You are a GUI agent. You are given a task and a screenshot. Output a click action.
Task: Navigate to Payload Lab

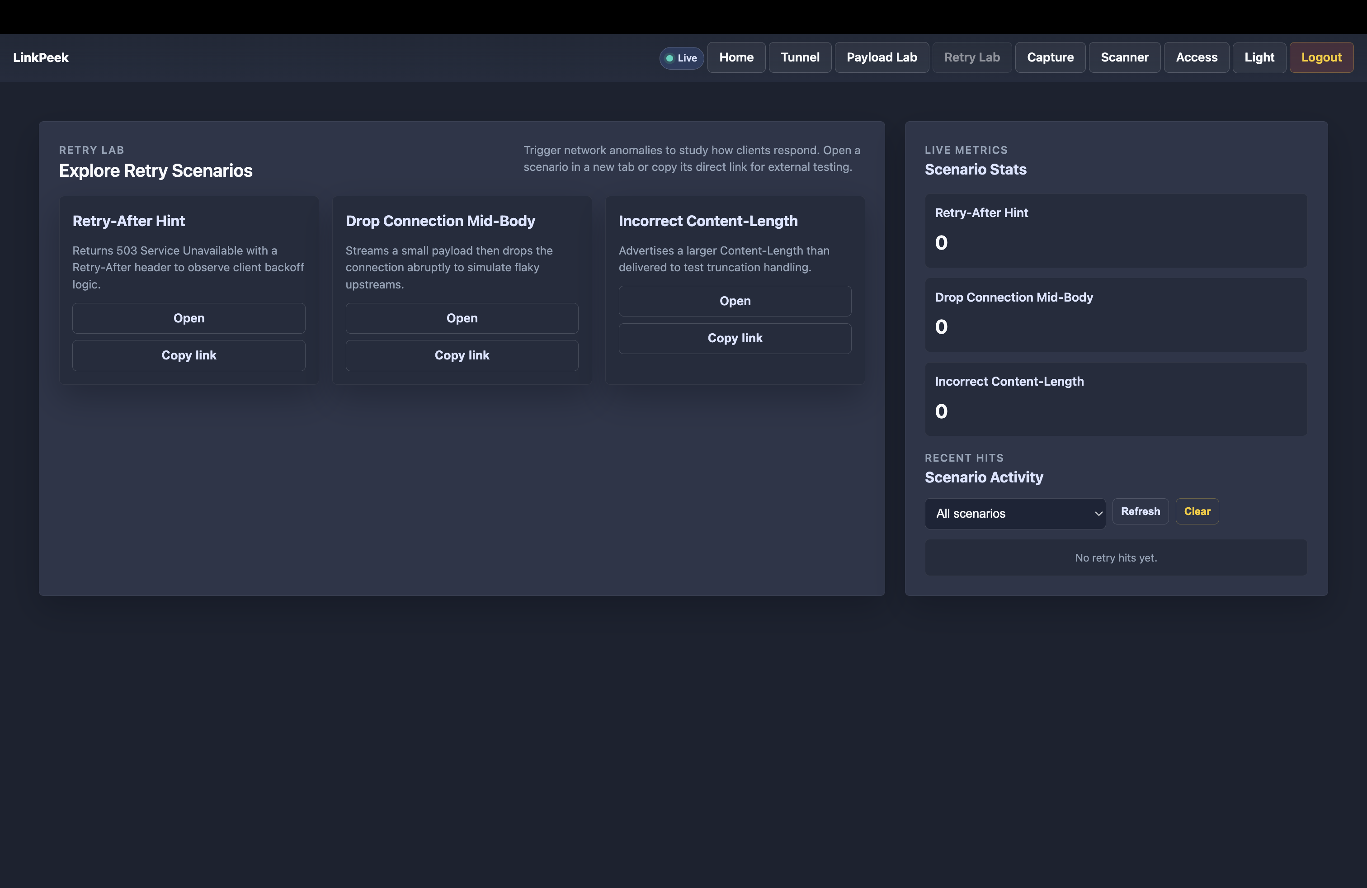point(881,57)
